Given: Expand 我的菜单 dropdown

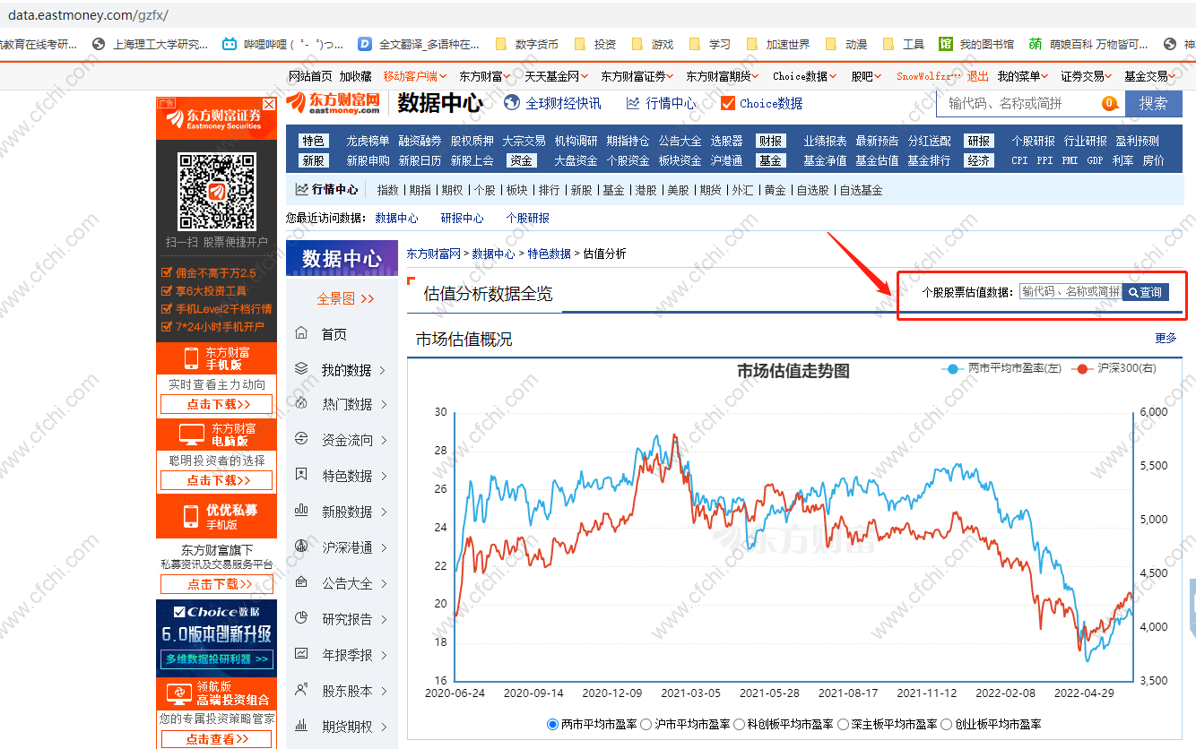Looking at the screenshot, I should (x=1023, y=76).
